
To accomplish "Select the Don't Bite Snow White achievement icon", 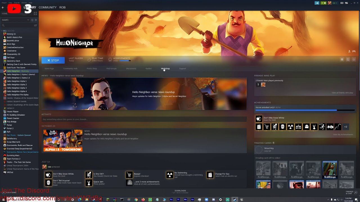I will pos(259,119).
